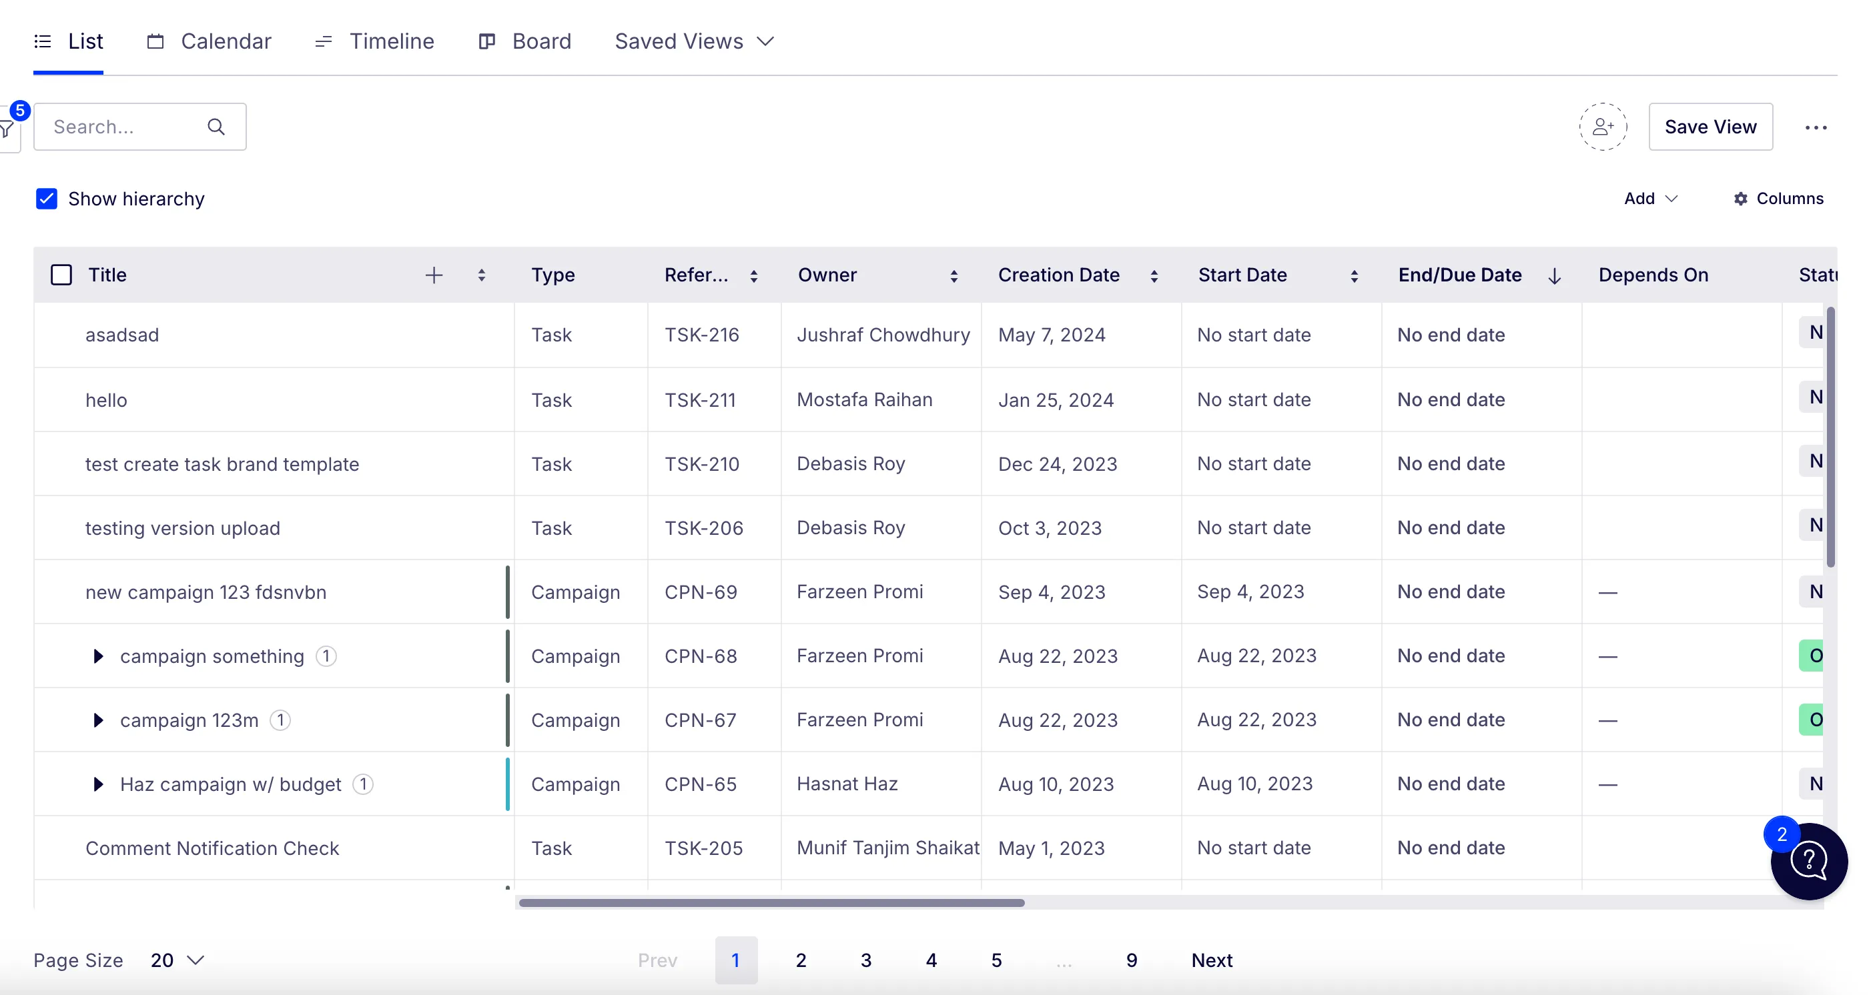Open the help chat bubble icon
Screen dimensions: 1871x995
(x=1808, y=862)
